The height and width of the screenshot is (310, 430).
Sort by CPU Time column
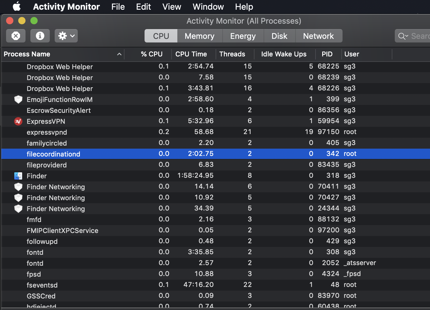click(x=193, y=54)
